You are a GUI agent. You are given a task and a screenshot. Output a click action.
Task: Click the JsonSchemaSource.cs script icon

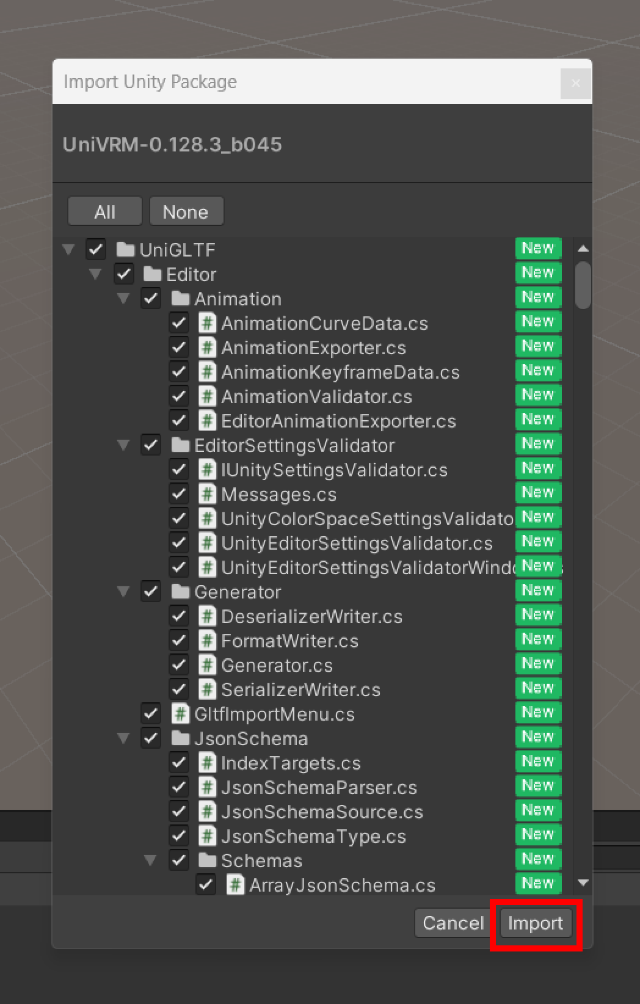click(x=208, y=812)
